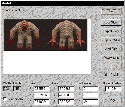Select the Origin z field -28.0726
The width and height of the screenshot is (125, 107).
[66, 102]
